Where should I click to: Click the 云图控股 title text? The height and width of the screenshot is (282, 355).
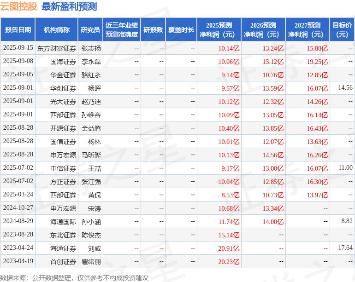(x=18, y=6)
